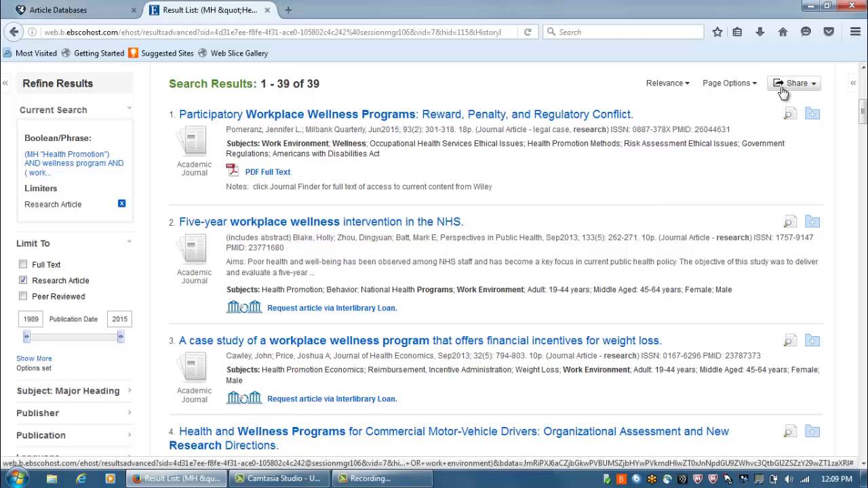Go back to previous page

[x=13, y=32]
